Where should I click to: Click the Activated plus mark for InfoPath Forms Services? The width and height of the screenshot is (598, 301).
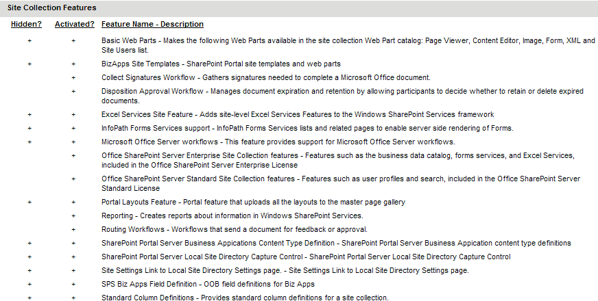[74, 128]
